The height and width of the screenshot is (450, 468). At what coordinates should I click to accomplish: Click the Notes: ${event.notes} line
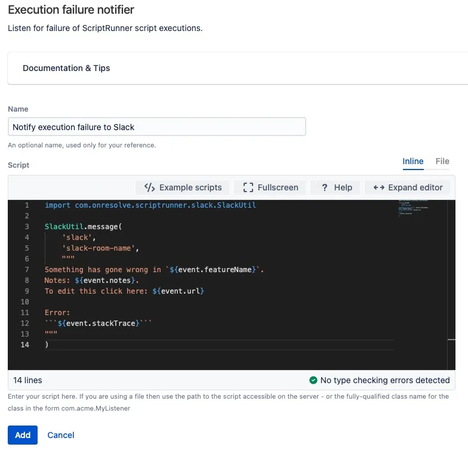(92, 281)
